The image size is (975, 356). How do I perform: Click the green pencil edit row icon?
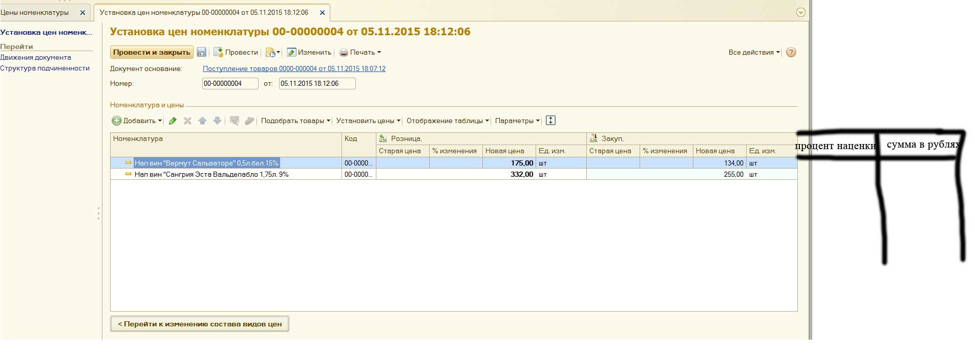point(173,121)
